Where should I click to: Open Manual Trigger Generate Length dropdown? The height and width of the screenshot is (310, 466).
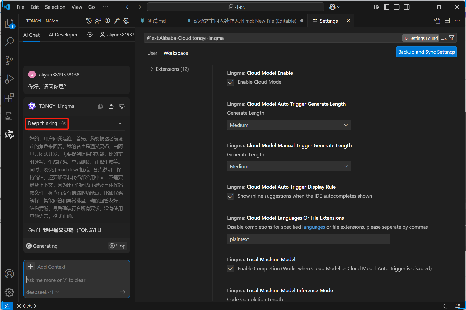click(x=289, y=166)
